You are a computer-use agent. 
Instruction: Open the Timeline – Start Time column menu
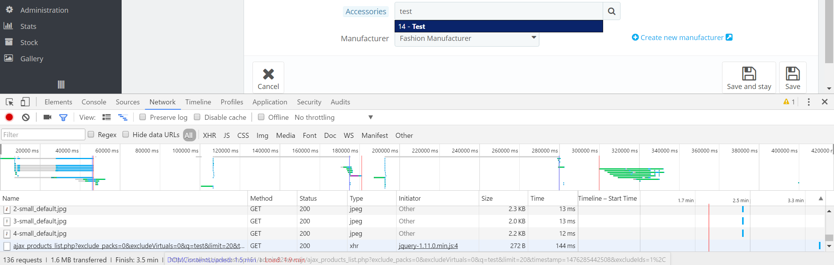[607, 198]
